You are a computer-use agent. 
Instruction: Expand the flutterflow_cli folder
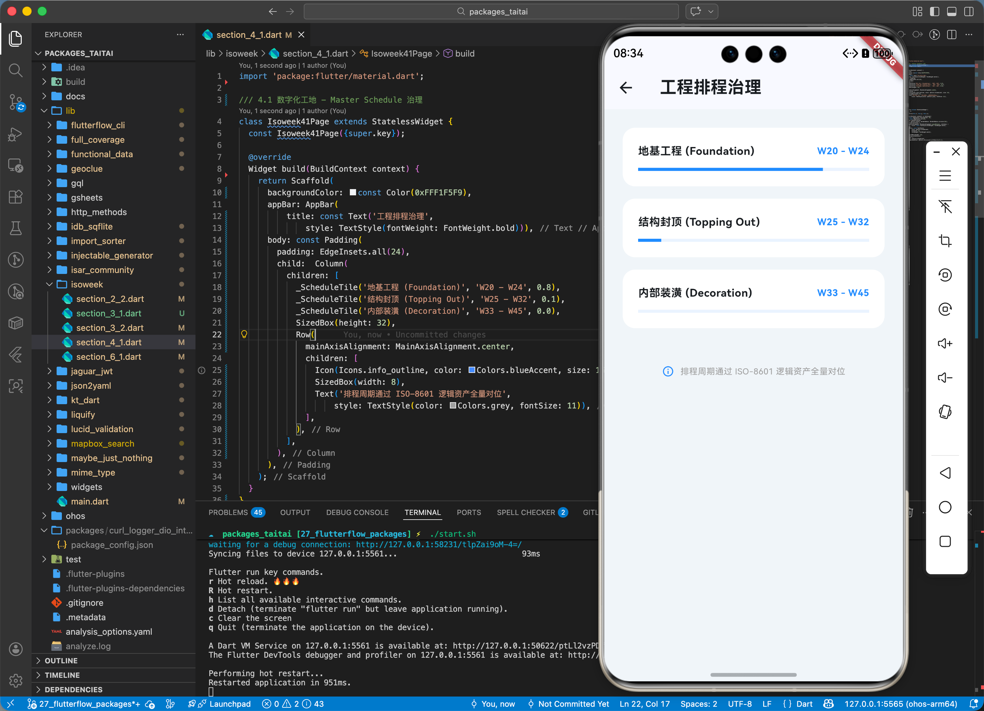coord(98,125)
